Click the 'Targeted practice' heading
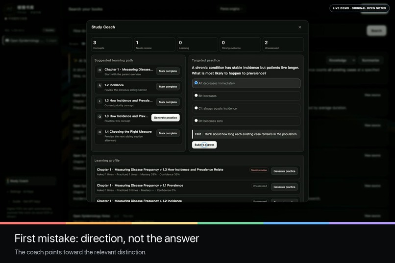Screen dimensions: 395x263 205,60
